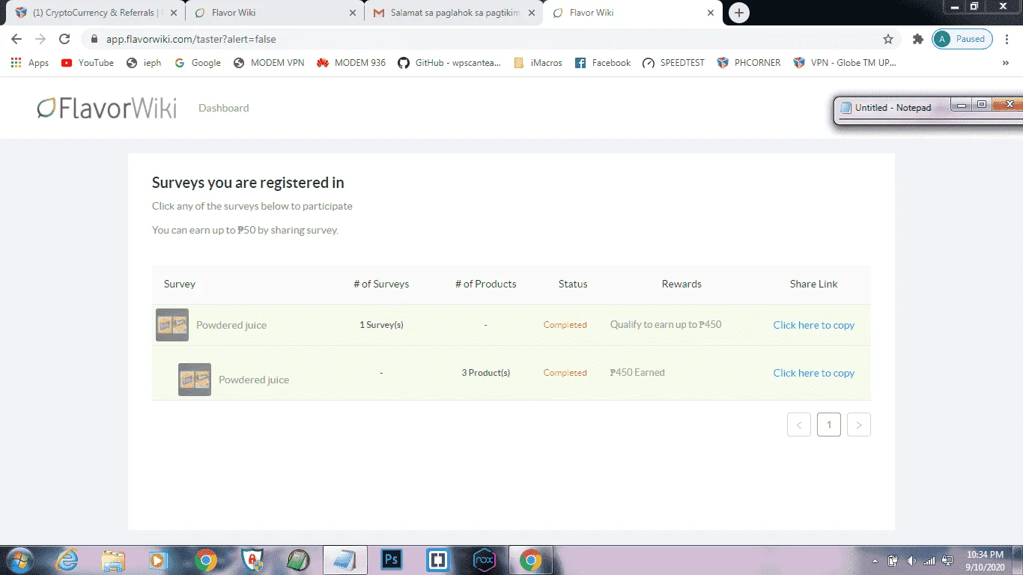Click the first Powdered juice survey thumbnail
This screenshot has width=1023, height=575.
click(172, 325)
